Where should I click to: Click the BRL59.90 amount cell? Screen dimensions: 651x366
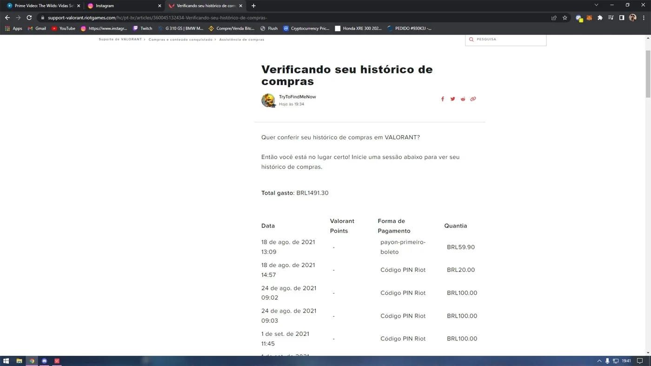coord(461,247)
